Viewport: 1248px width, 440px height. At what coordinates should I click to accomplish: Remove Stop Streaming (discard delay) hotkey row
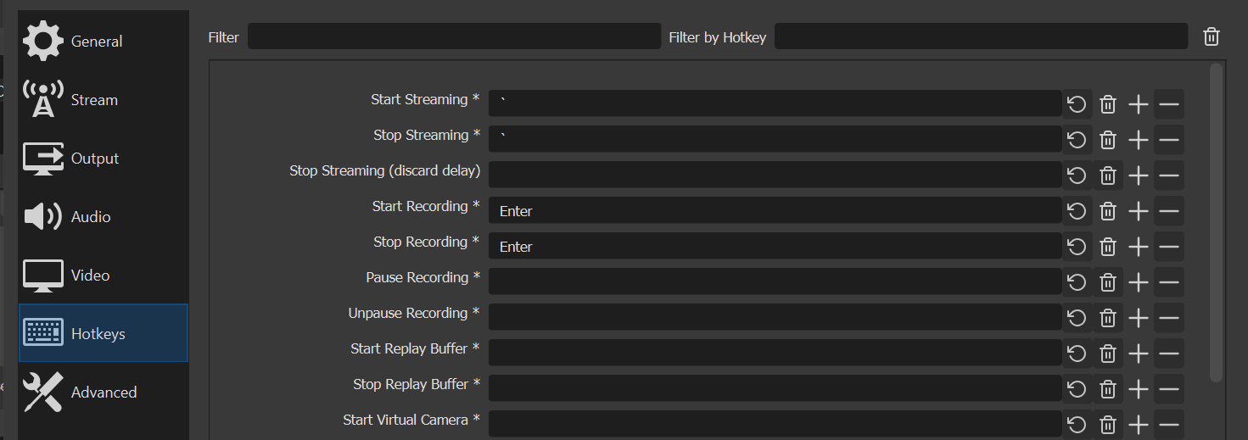[x=1169, y=175]
